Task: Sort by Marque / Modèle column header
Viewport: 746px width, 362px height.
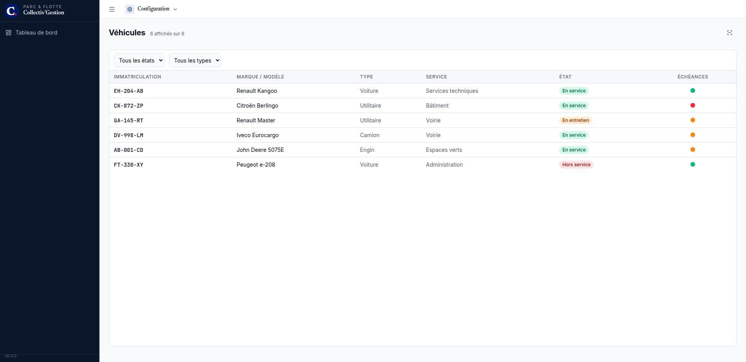Action: click(260, 77)
